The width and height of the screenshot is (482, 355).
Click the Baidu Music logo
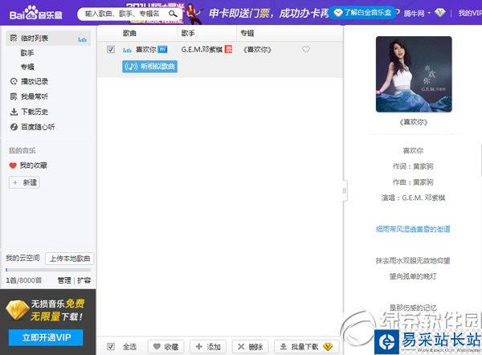[x=35, y=14]
